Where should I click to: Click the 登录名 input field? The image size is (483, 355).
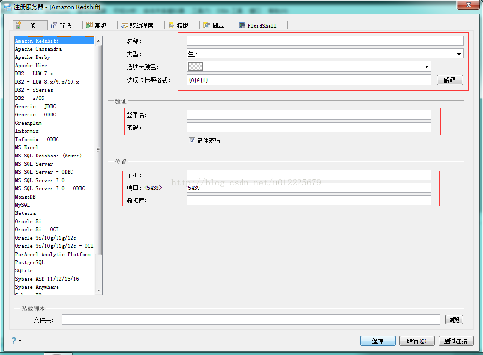click(309, 114)
